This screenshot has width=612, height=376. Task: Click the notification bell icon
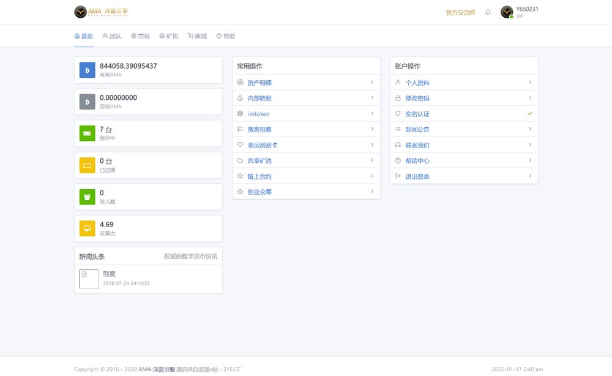click(x=488, y=12)
